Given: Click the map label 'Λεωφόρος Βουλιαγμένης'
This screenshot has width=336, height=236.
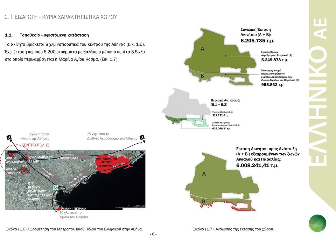Looking at the screenshot, I should [69, 156].
